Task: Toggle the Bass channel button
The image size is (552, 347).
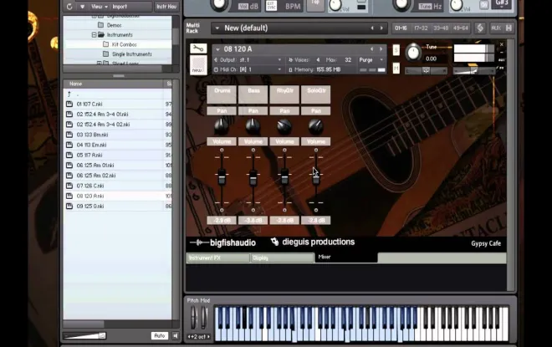Action: pyautogui.click(x=253, y=94)
